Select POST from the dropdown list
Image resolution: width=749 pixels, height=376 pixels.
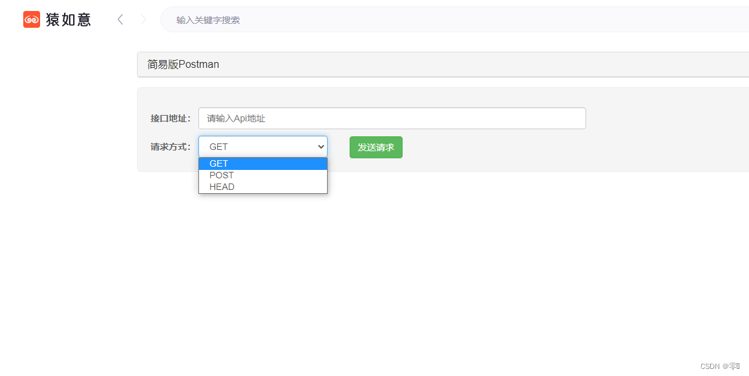(x=263, y=175)
